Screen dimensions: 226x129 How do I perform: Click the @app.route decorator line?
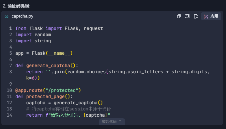pos(48,91)
